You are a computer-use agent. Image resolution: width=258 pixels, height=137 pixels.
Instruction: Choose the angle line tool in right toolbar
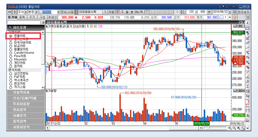(x=248, y=77)
